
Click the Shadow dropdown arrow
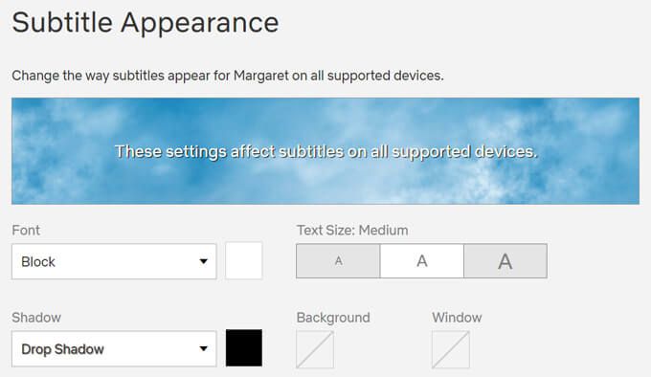click(203, 349)
